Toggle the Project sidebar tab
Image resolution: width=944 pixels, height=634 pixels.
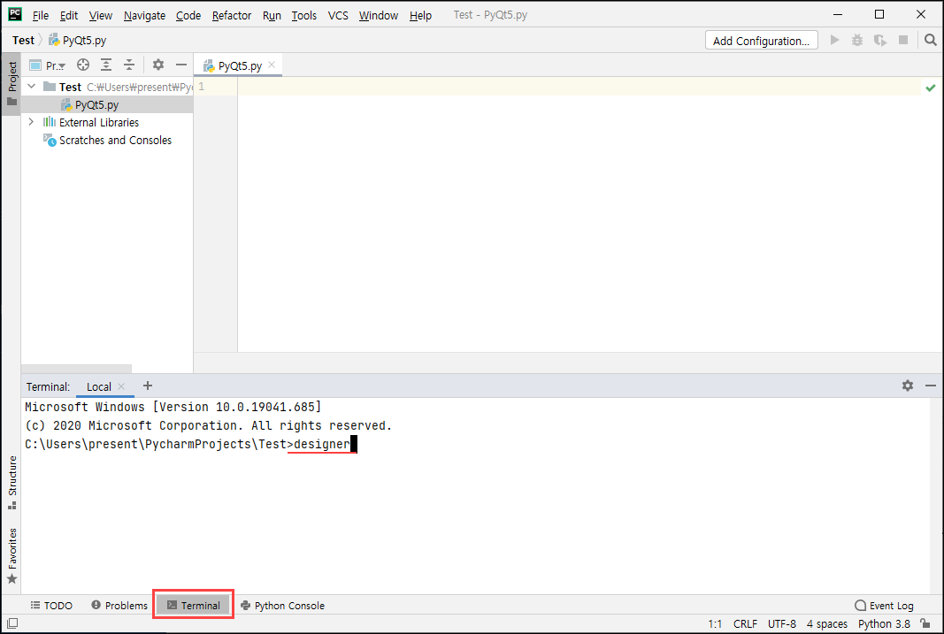(12, 84)
